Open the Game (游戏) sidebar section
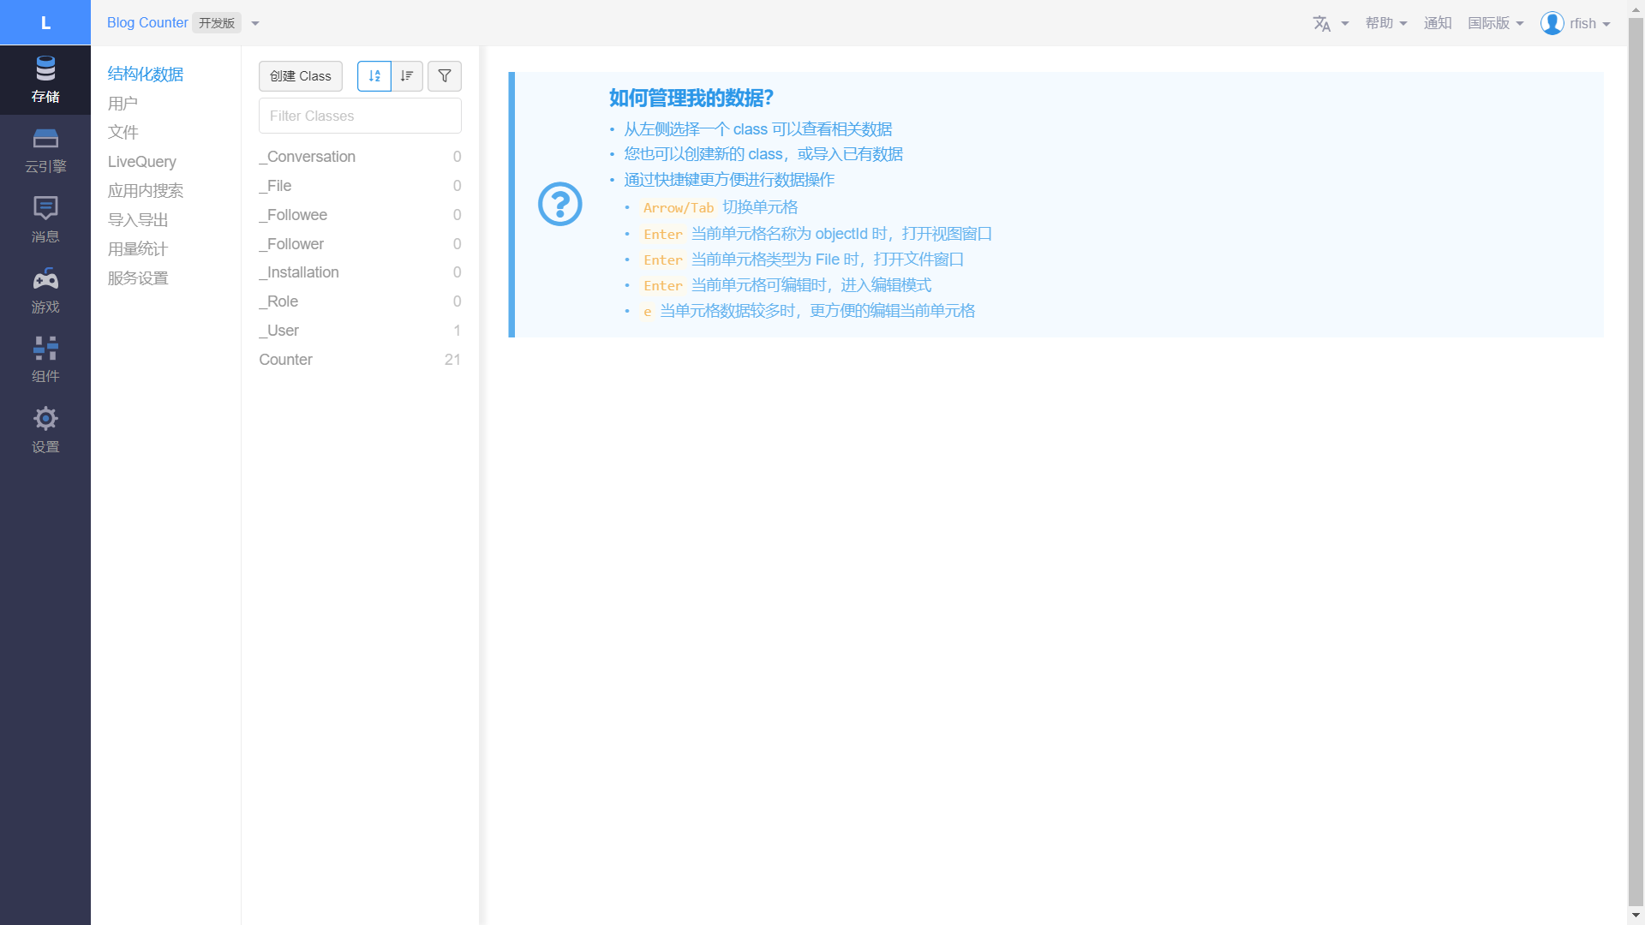1645x925 pixels. pos(45,290)
